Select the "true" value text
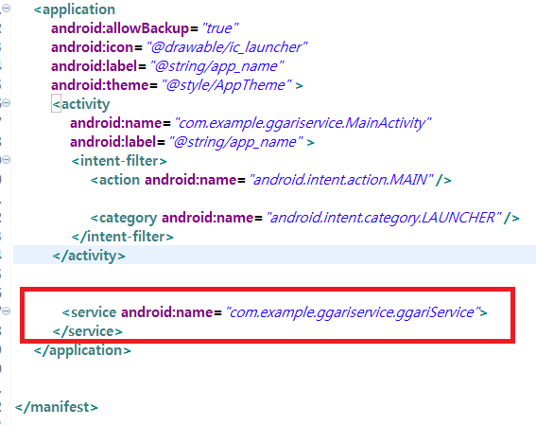 tap(220, 28)
